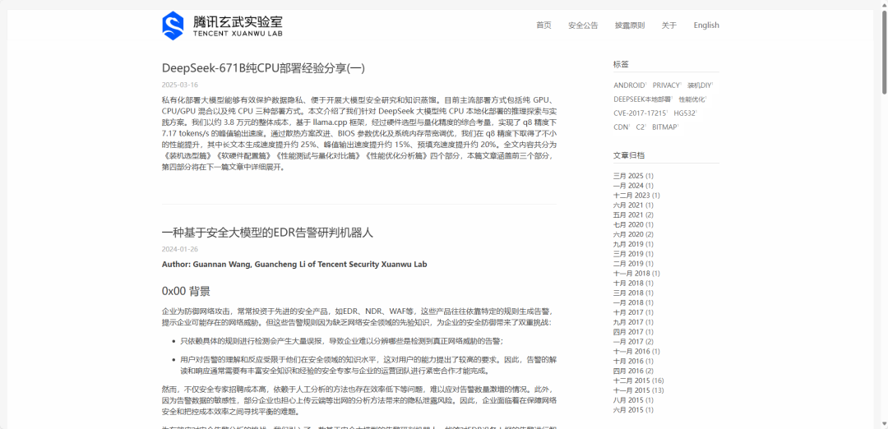Viewport: 888px width, 429px height.
Task: Select the BITMAP tag
Action: (x=664, y=127)
